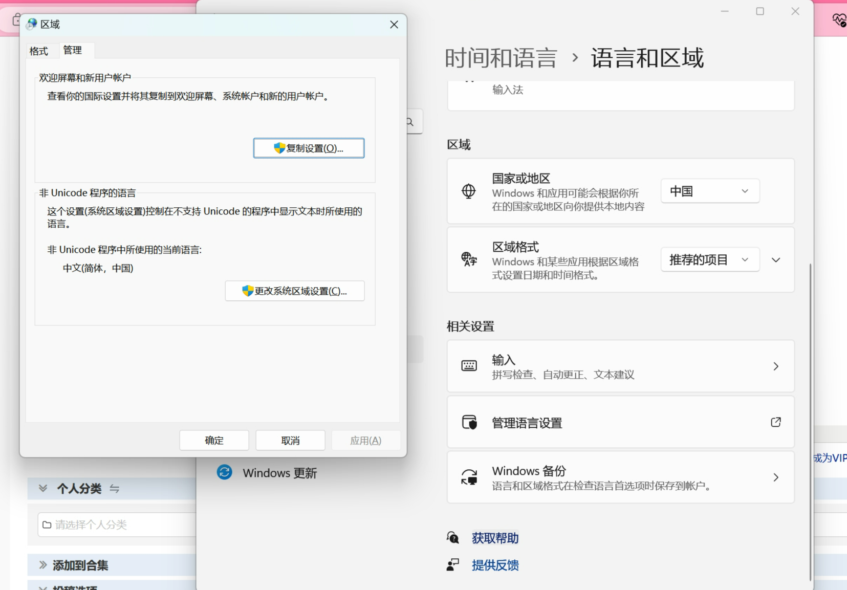
Task: Click the 相关设置 section heading
Action: coord(470,326)
